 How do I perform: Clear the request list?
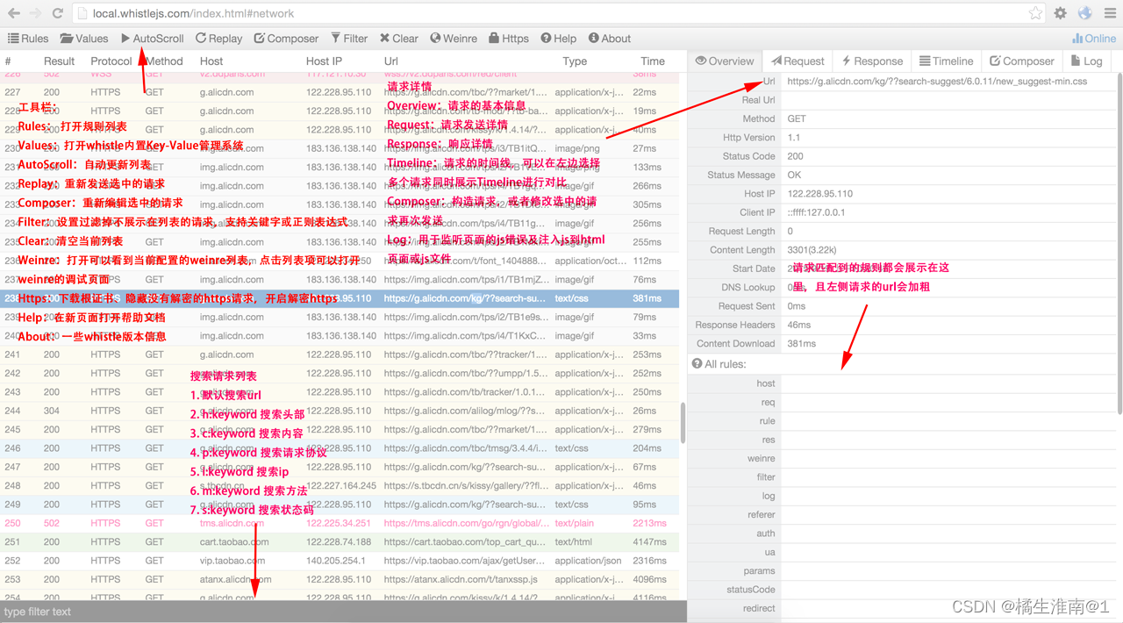point(399,39)
